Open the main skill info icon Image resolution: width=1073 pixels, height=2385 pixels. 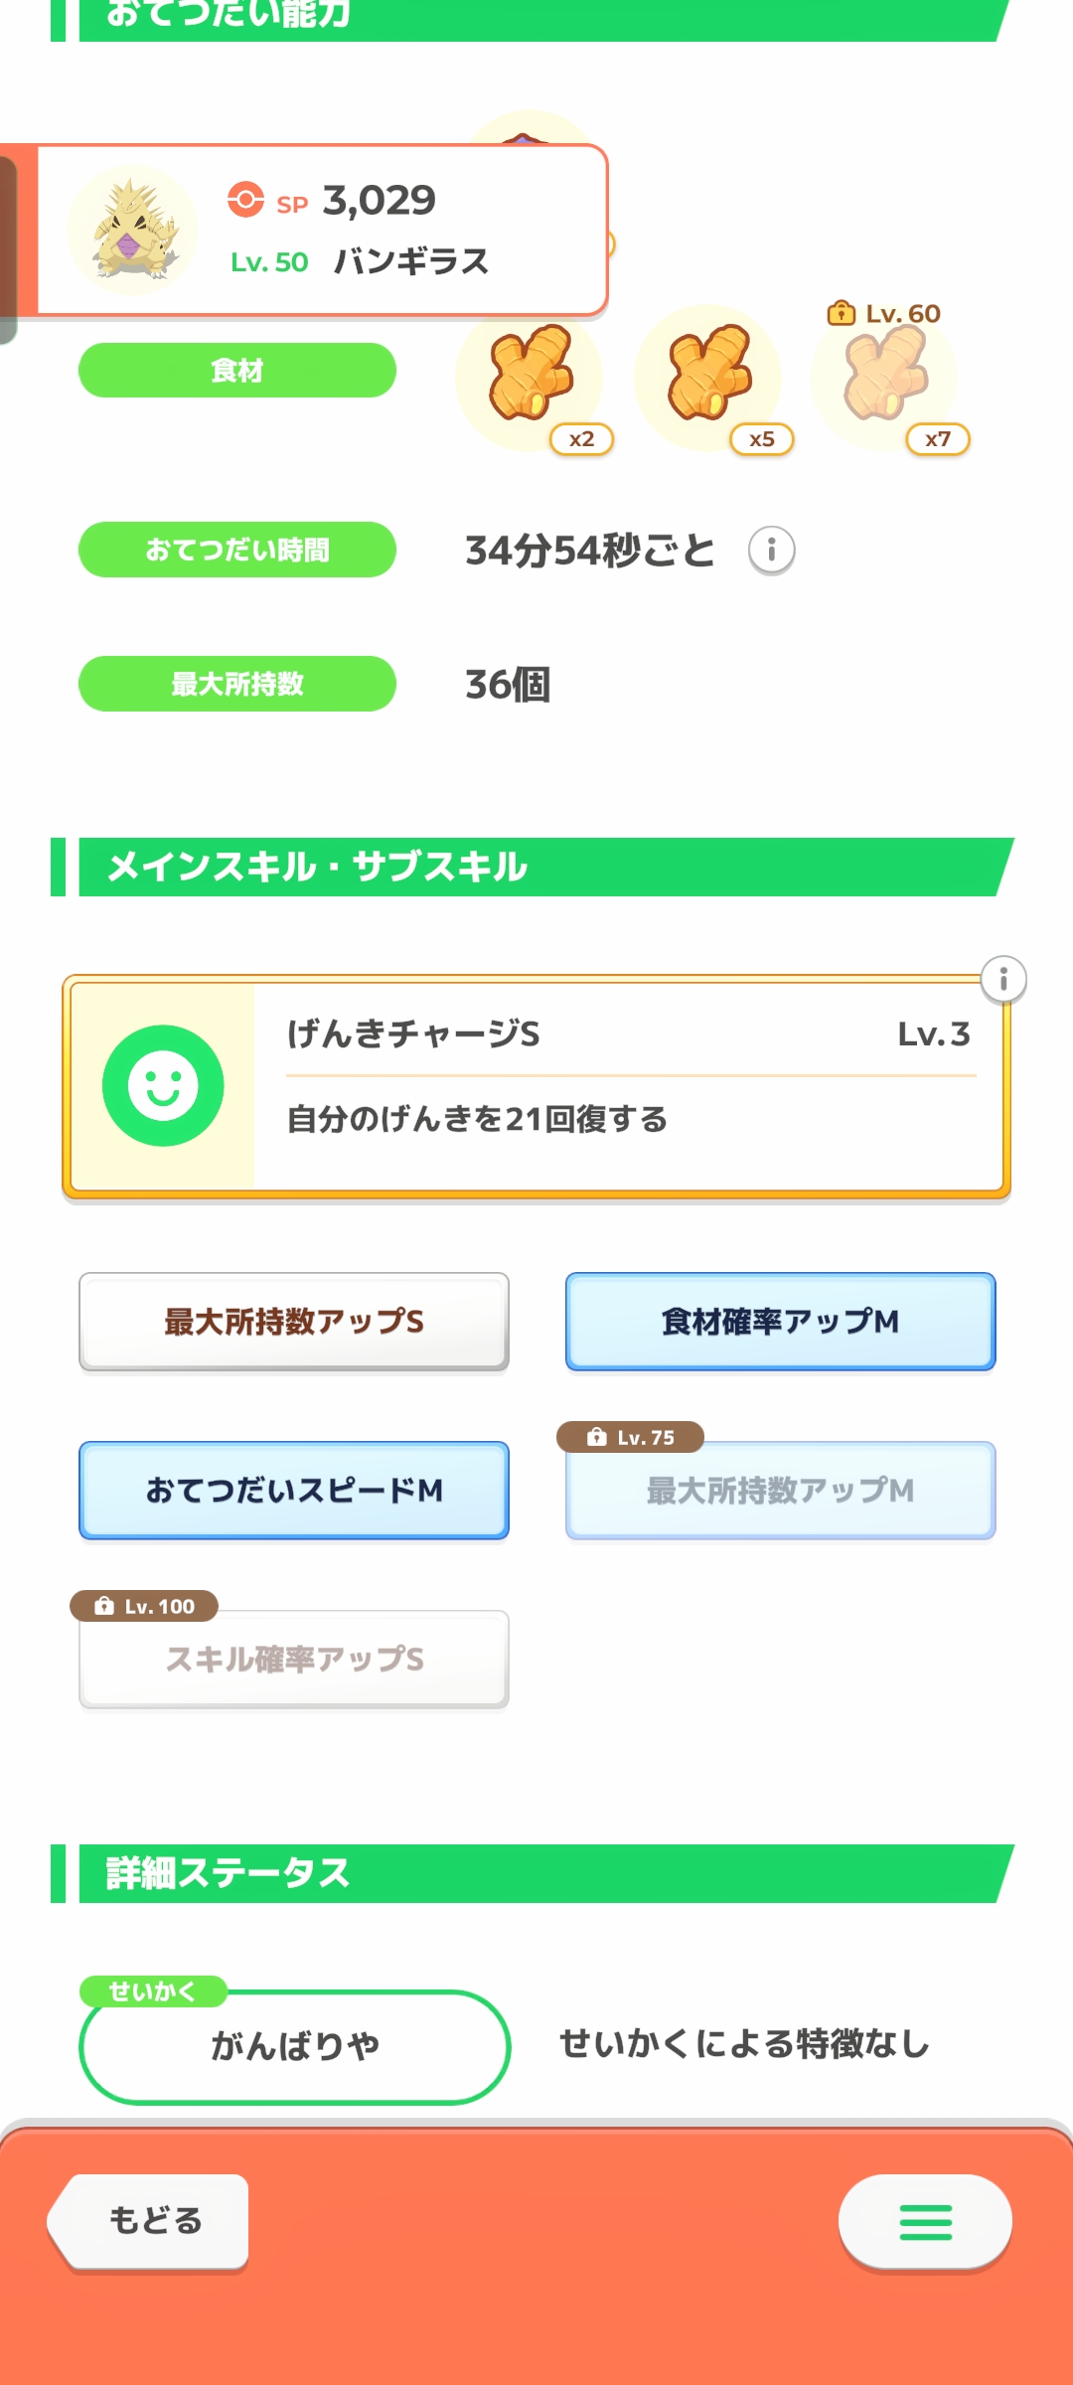click(x=1002, y=980)
